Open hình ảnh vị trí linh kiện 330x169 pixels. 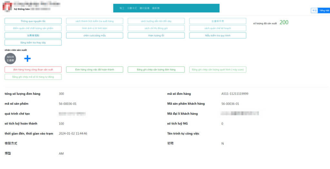pyautogui.click(x=94, y=28)
